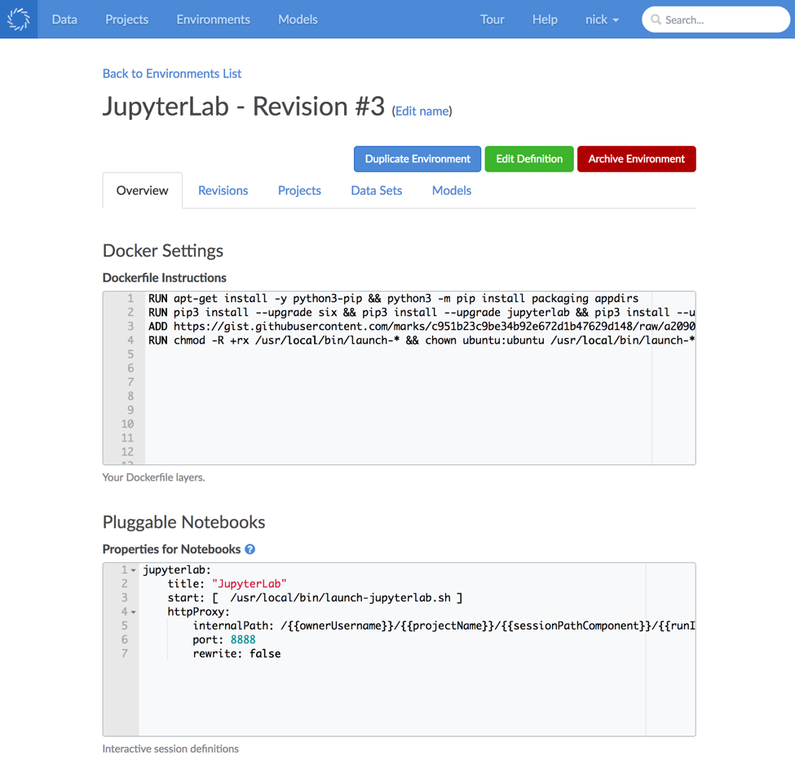The image size is (795, 764).
Task: Click Tour in the top navigation
Action: coord(492,19)
